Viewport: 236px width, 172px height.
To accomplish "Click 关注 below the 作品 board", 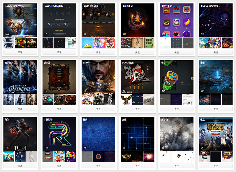I will pos(216,166).
